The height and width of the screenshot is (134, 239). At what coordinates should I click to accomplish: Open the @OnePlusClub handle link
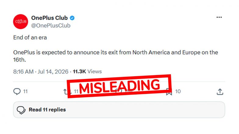pyautogui.click(x=51, y=26)
